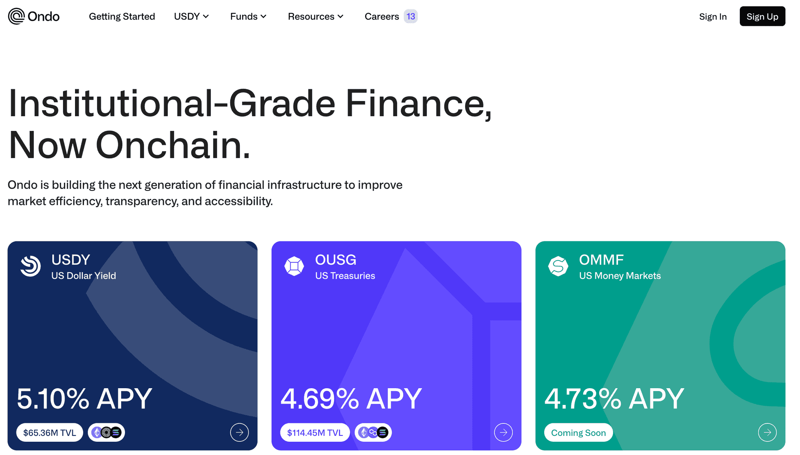Open the Careers page
The image size is (800, 455).
[x=382, y=16]
